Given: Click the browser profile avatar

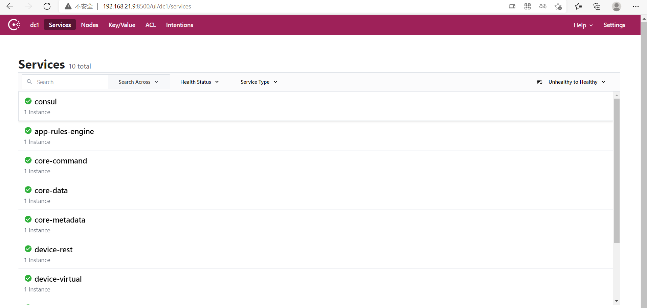Looking at the screenshot, I should coord(616,6).
